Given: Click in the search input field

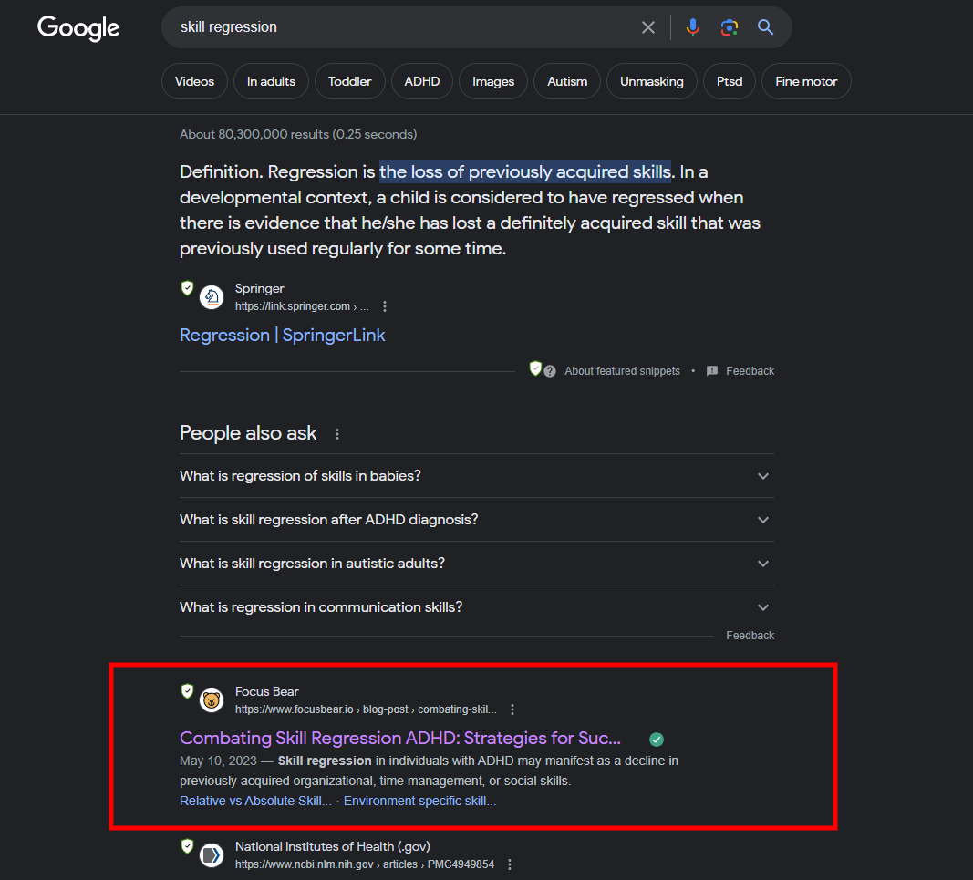Looking at the screenshot, I should pyautogui.click(x=401, y=27).
